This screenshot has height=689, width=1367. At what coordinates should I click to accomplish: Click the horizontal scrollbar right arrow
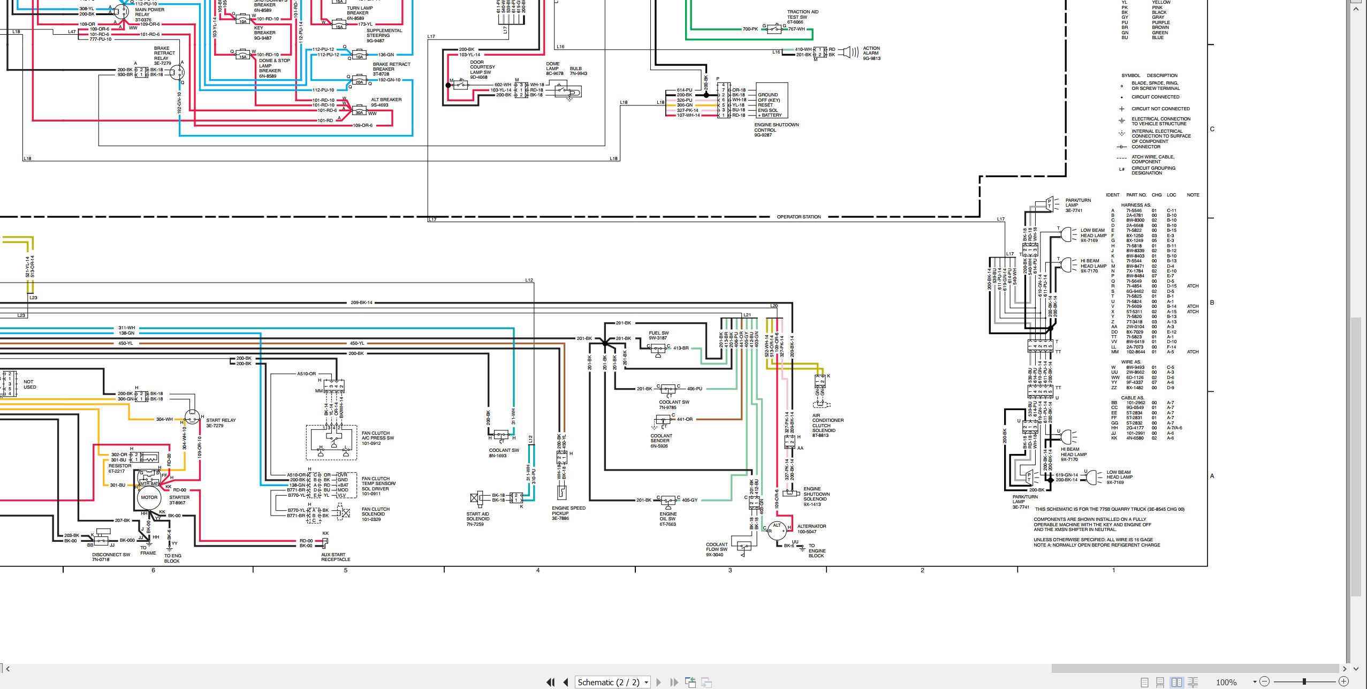point(1345,668)
